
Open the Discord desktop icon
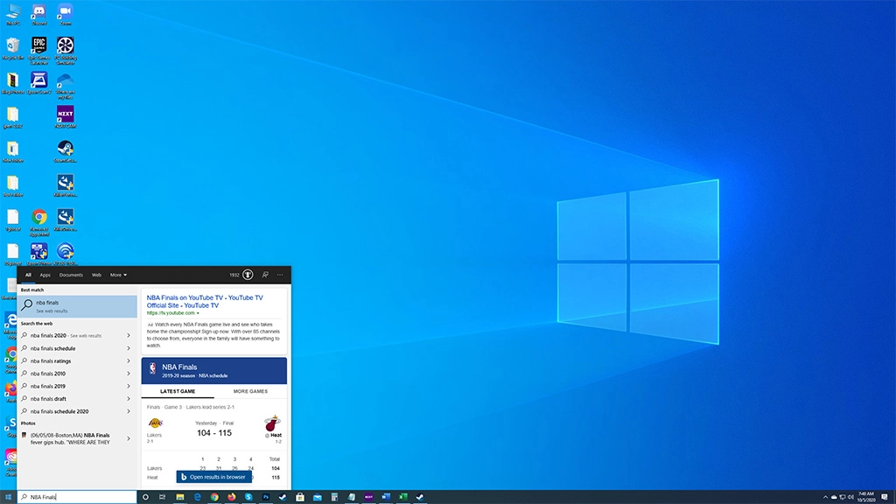click(x=38, y=14)
